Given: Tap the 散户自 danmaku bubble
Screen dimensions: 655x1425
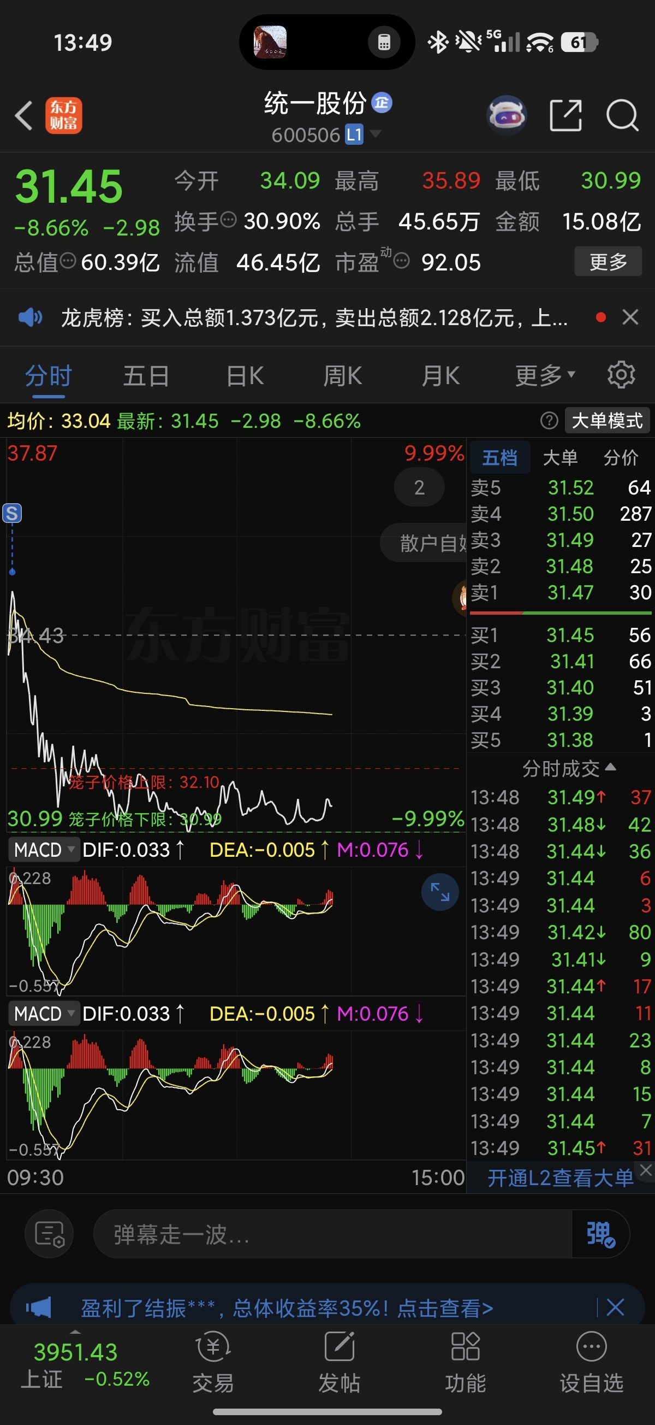Looking at the screenshot, I should tap(424, 543).
